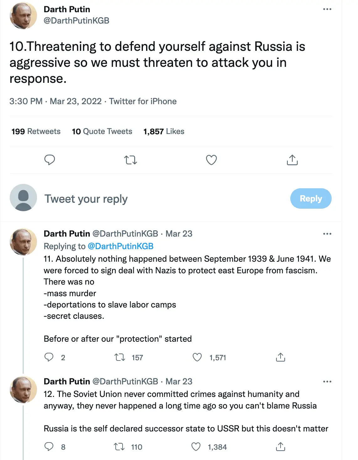This screenshot has height=460, width=358.
Task: Share tweet 12 about Soviet Union
Action: [x=280, y=447]
